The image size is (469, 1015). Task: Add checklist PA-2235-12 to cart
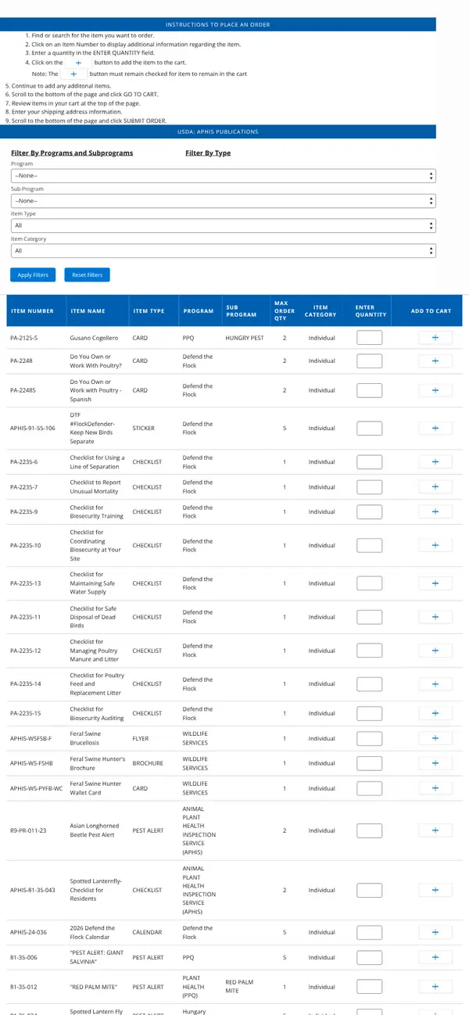[435, 651]
